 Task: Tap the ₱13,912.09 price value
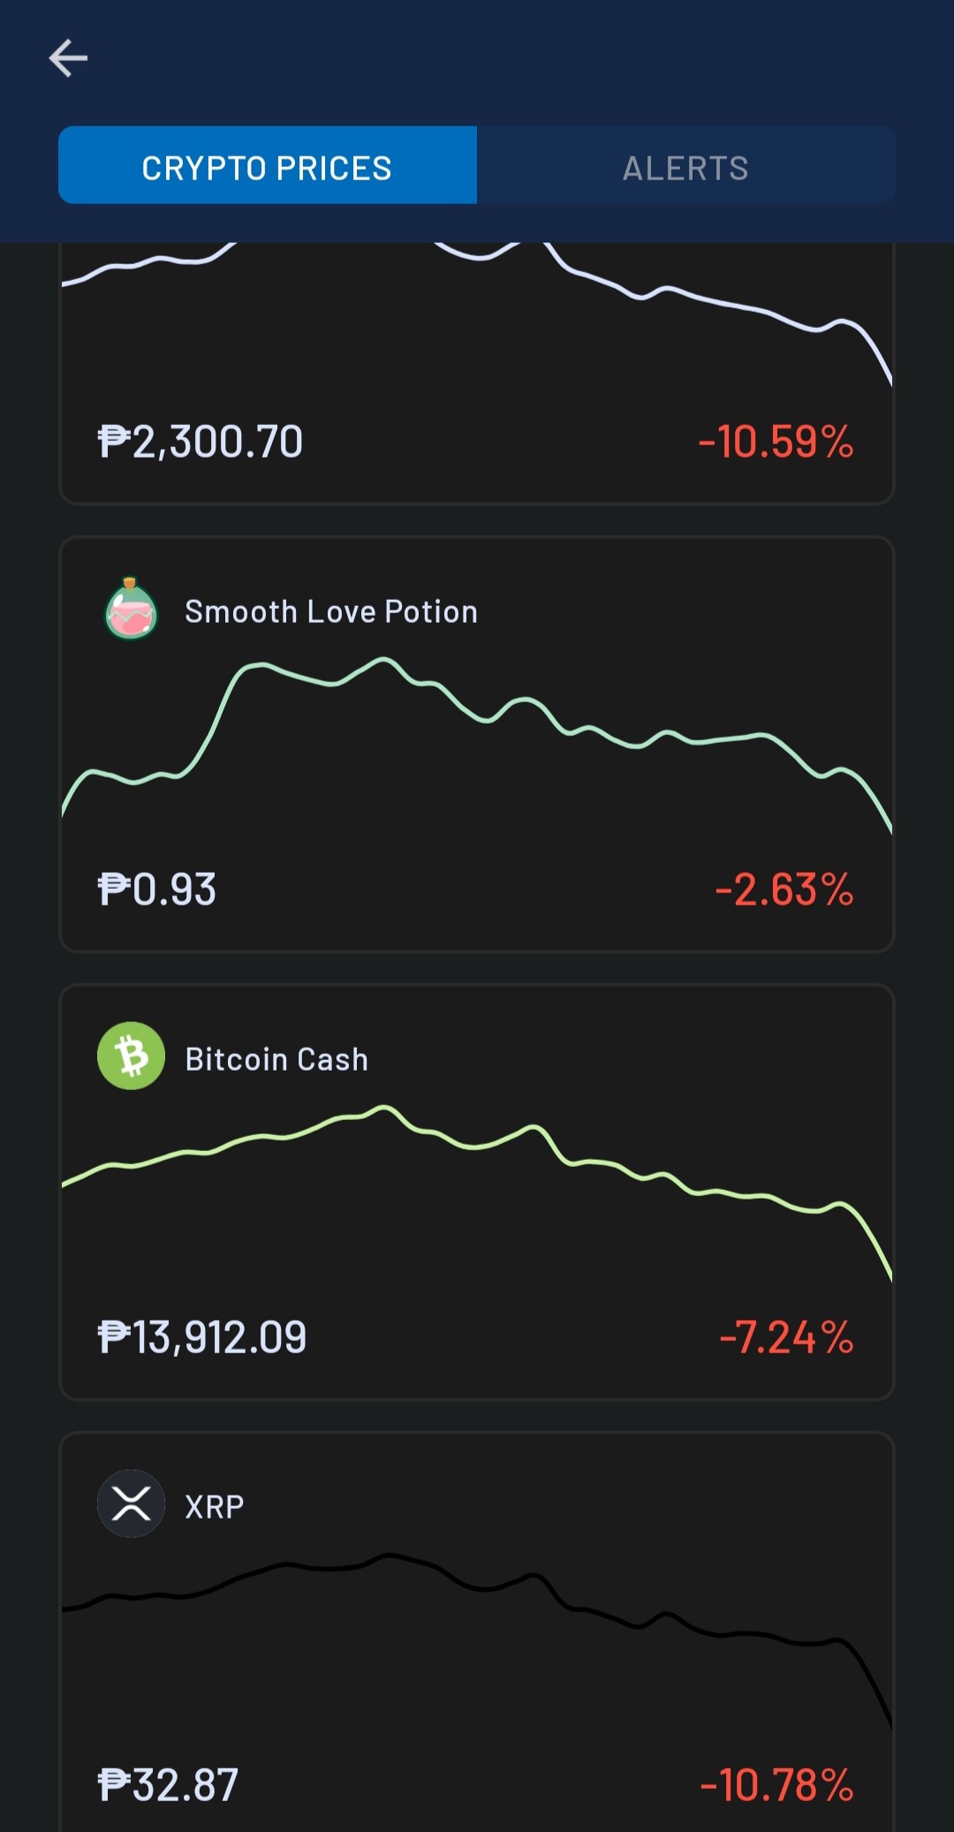coord(202,1337)
